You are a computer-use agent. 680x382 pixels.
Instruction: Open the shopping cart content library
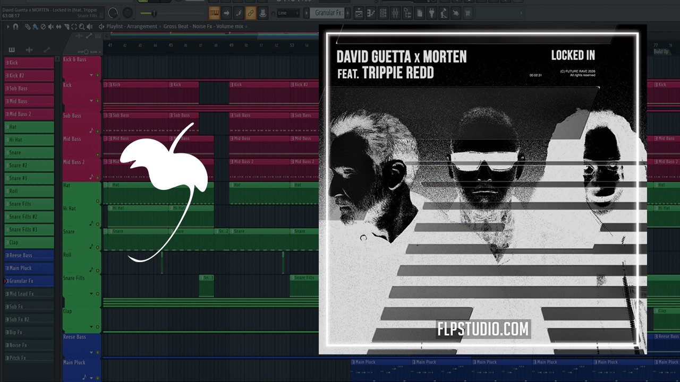[467, 13]
